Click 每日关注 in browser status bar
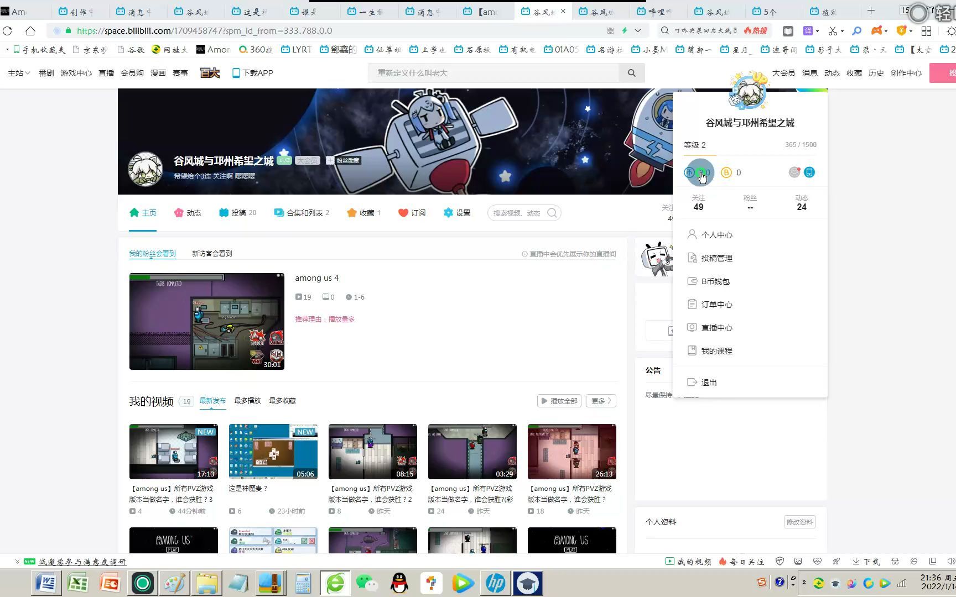This screenshot has width=956, height=597. (741, 562)
